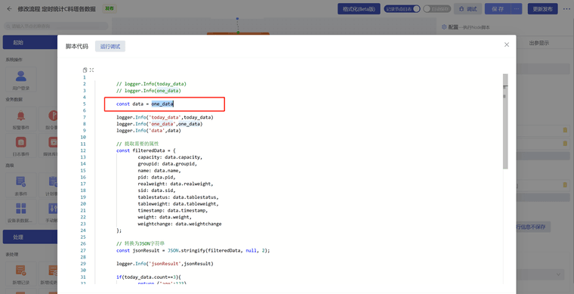The height and width of the screenshot is (294, 574).
Task: Click the '// logger.Info(one_data)' comment line
Action: 149,91
